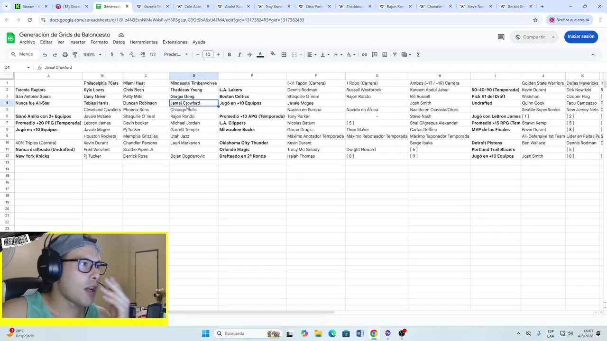
Task: Select cell Shai Gilgreous Alexander
Action: tap(440, 123)
